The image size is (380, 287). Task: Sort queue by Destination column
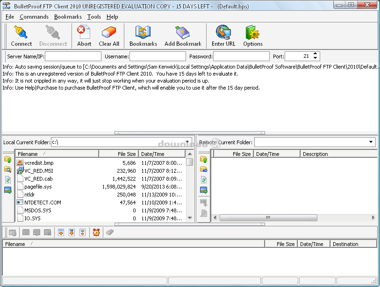pos(353,244)
